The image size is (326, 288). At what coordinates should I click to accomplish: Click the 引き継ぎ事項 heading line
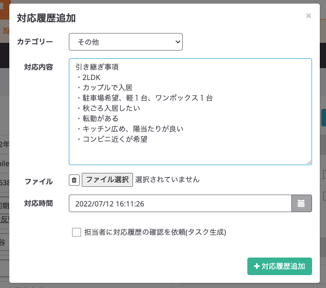(x=97, y=67)
